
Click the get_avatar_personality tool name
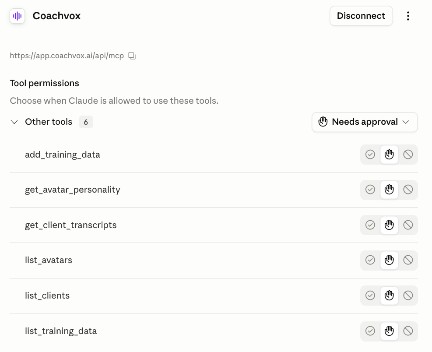[x=73, y=190]
